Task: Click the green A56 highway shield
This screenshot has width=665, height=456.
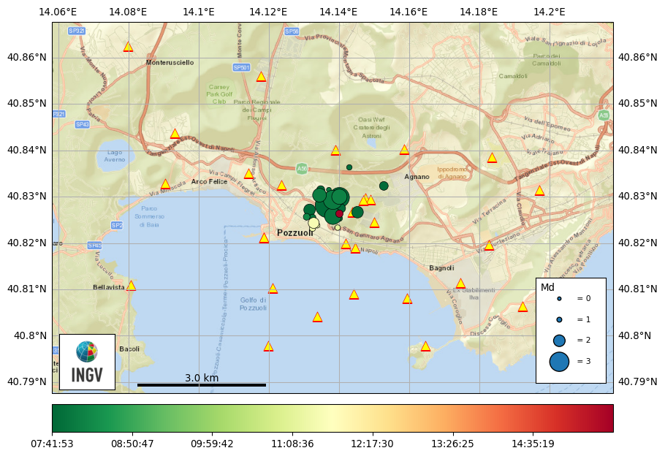Action: (302, 169)
